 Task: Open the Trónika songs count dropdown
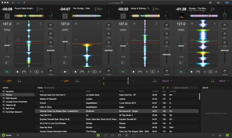pyautogui.click(x=50, y=88)
